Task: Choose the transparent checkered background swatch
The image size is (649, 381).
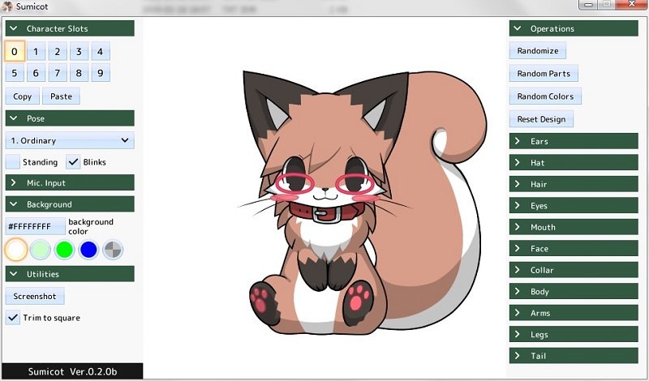Action: (114, 250)
